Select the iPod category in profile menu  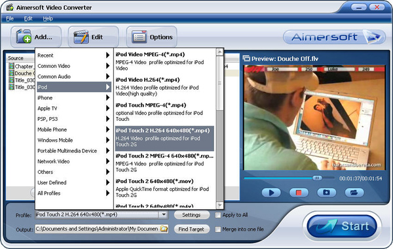coord(73,87)
